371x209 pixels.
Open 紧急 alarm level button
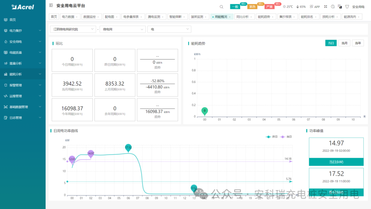click(x=252, y=7)
